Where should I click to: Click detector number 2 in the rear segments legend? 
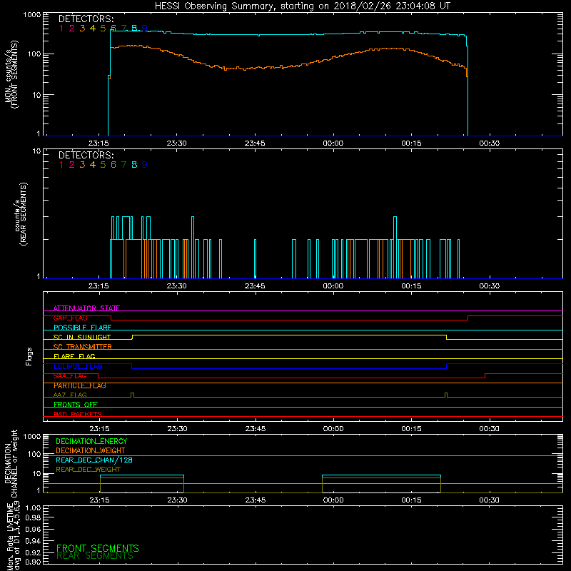click(x=72, y=165)
